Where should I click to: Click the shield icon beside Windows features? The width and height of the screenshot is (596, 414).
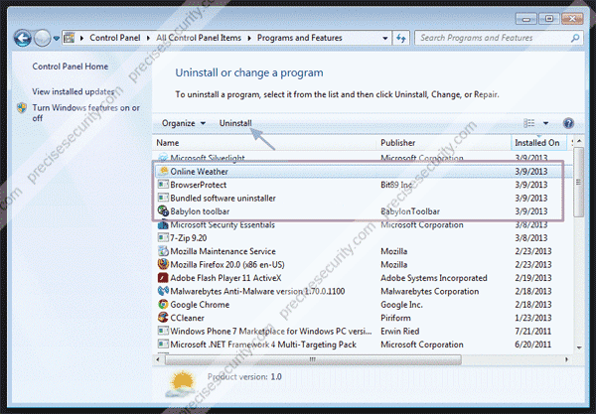22,108
